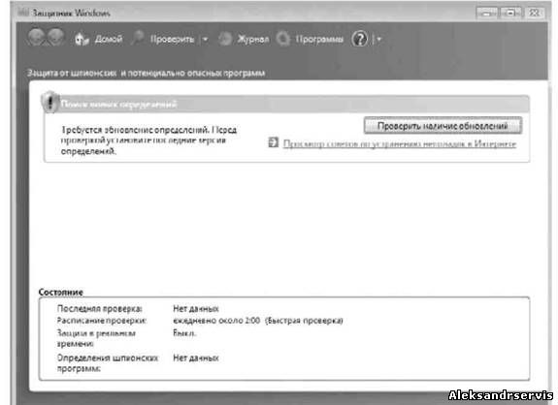558x405 pixels.
Task: Click the Программы gear icon
Action: [x=283, y=39]
